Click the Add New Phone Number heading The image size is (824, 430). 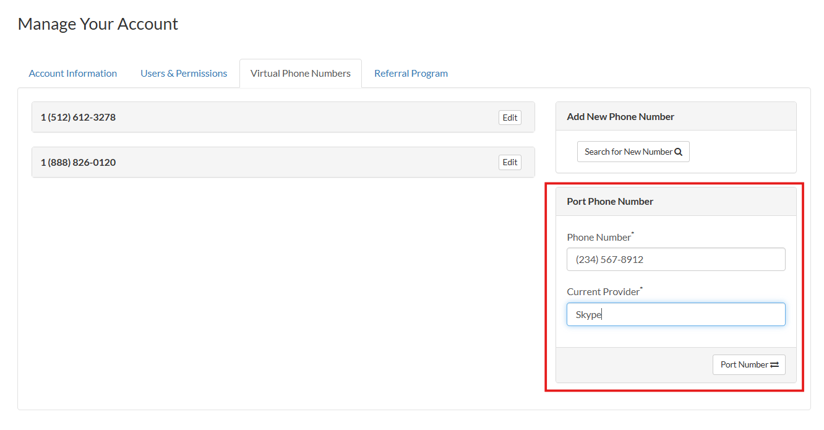click(x=620, y=116)
